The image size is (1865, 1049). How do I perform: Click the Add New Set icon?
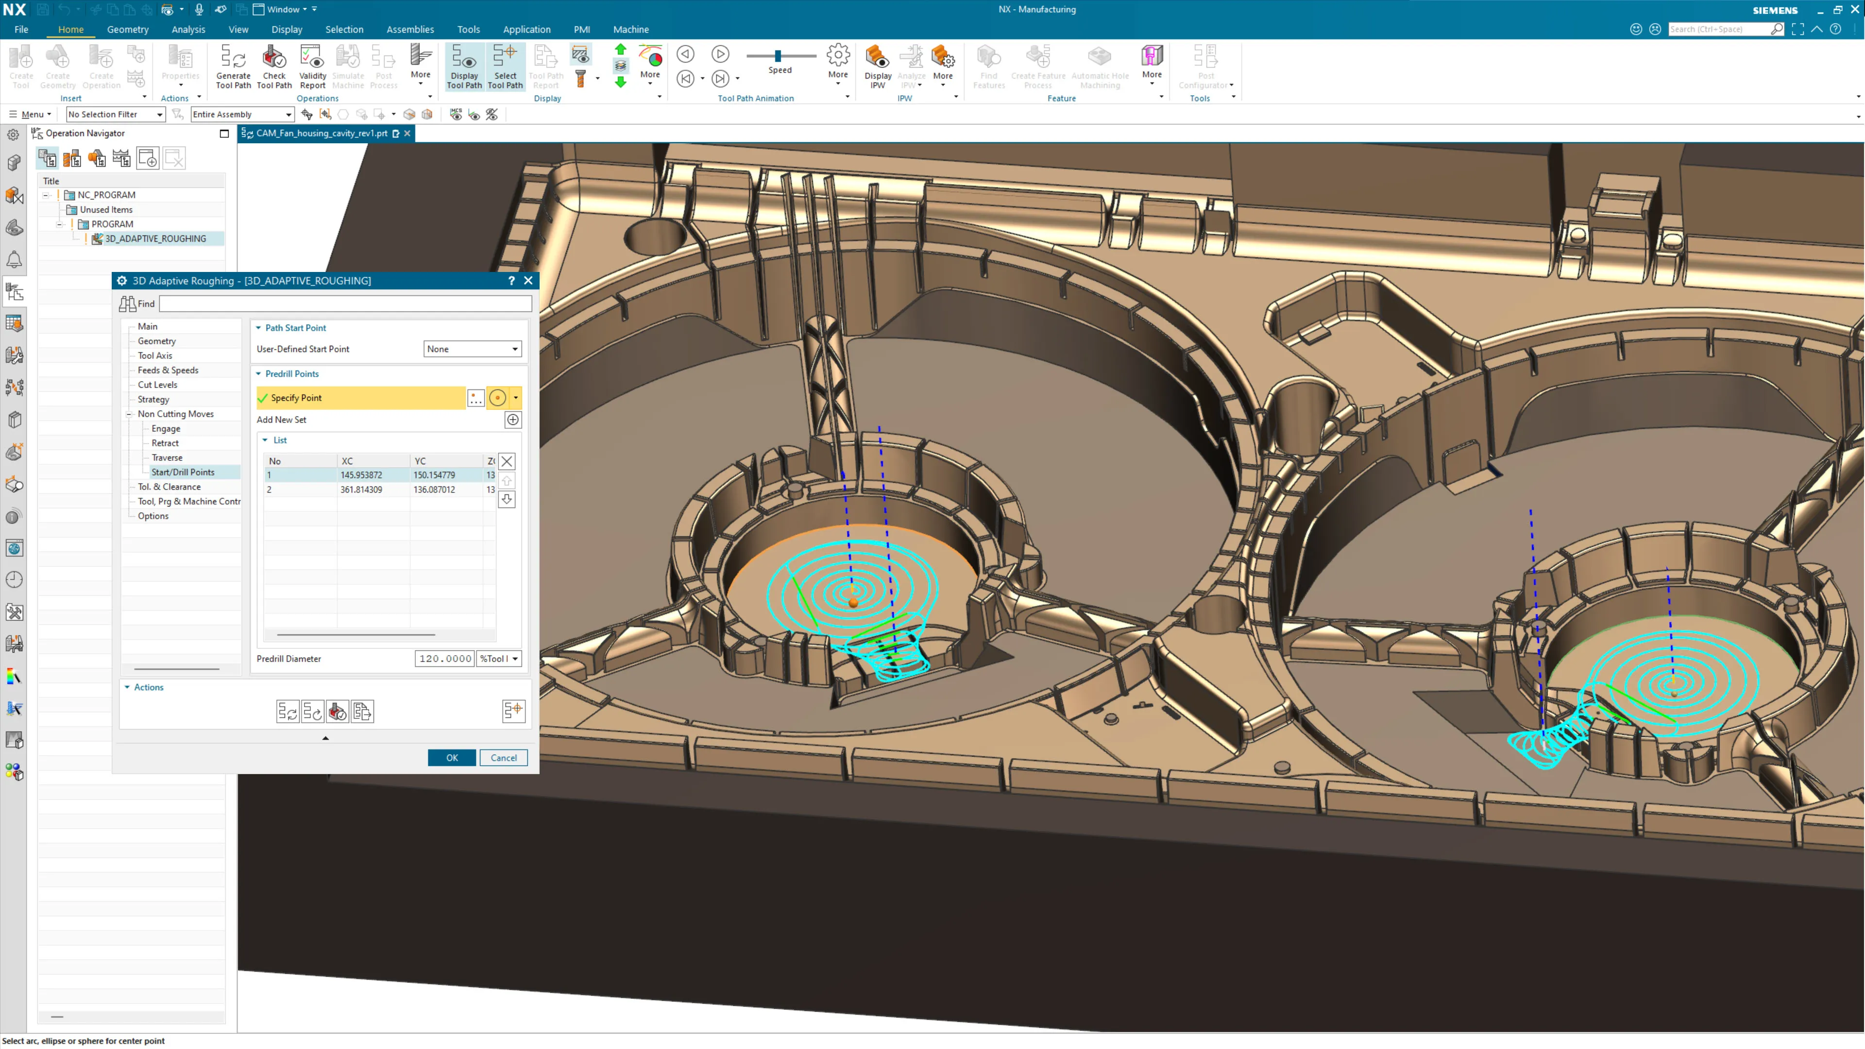[x=512, y=420]
